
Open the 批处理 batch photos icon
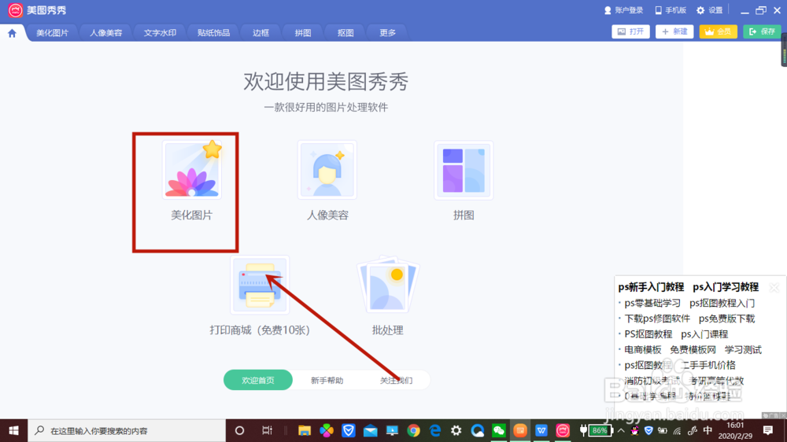click(x=387, y=285)
